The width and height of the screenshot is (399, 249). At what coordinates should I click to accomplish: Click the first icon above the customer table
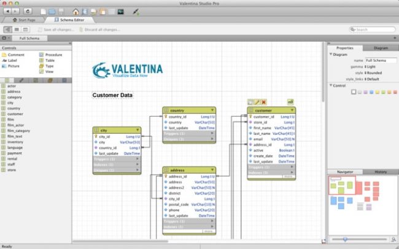250,102
